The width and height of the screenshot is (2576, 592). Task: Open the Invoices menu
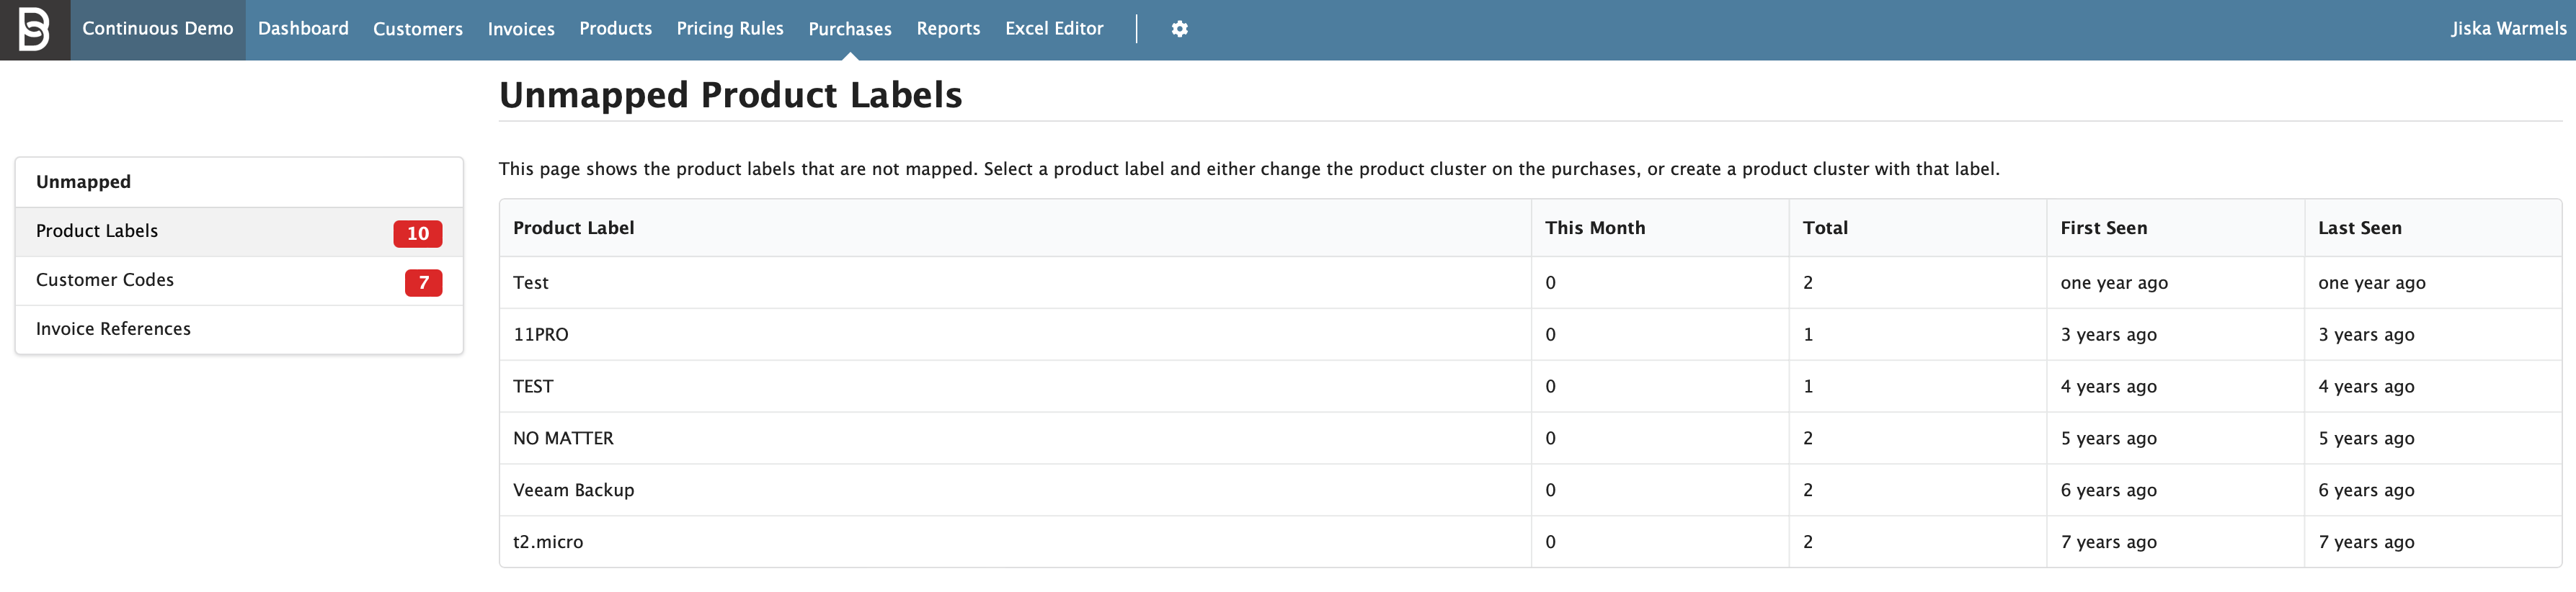click(x=521, y=29)
